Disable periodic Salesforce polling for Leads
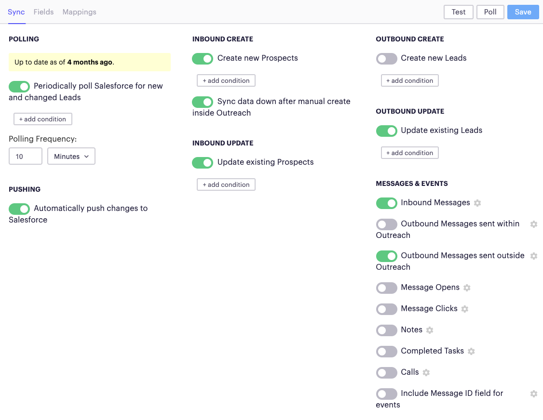 pos(19,87)
